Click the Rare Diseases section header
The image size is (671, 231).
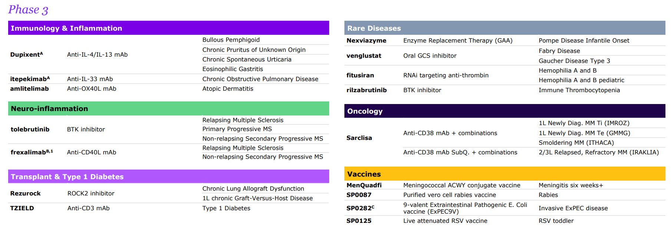click(374, 28)
